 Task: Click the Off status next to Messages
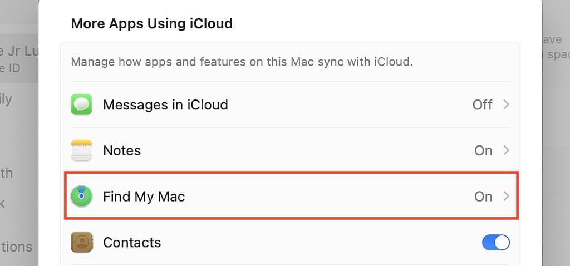pyautogui.click(x=482, y=104)
